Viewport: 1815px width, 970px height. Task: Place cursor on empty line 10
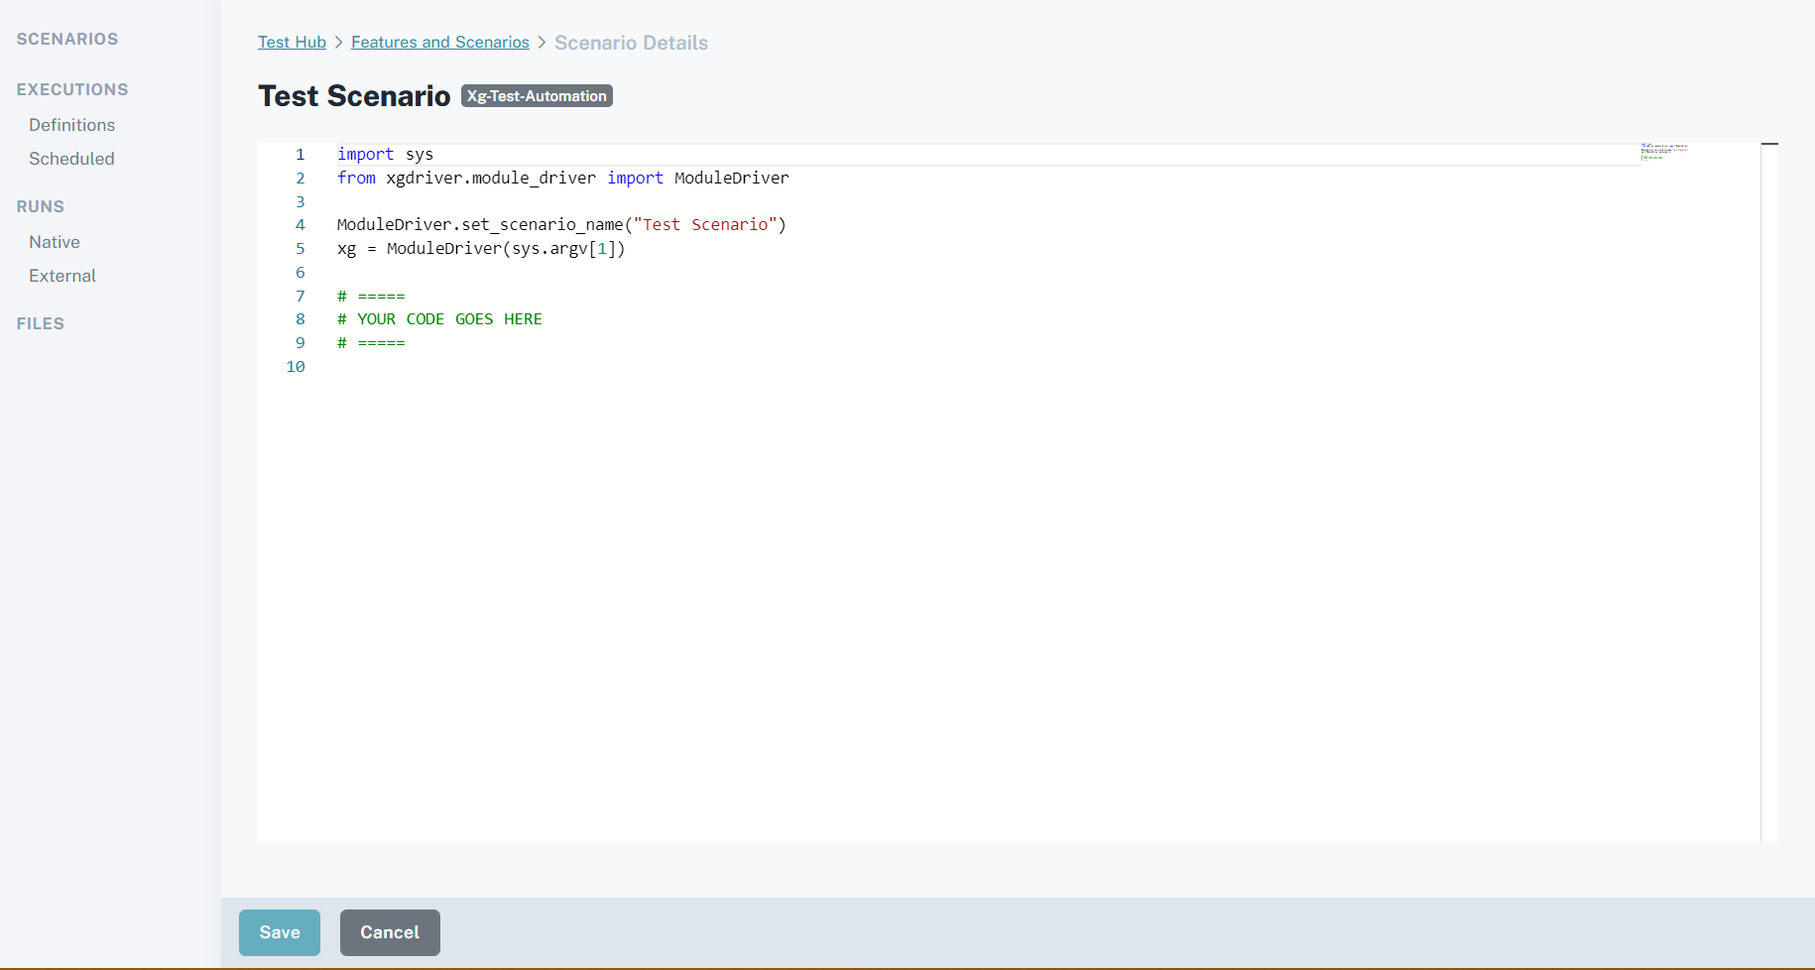tap(595, 367)
